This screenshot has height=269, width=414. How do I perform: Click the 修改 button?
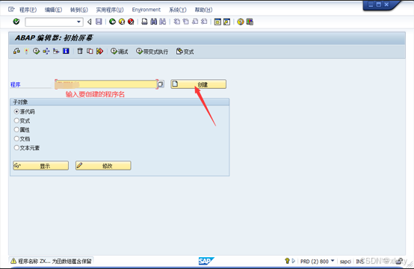point(103,166)
